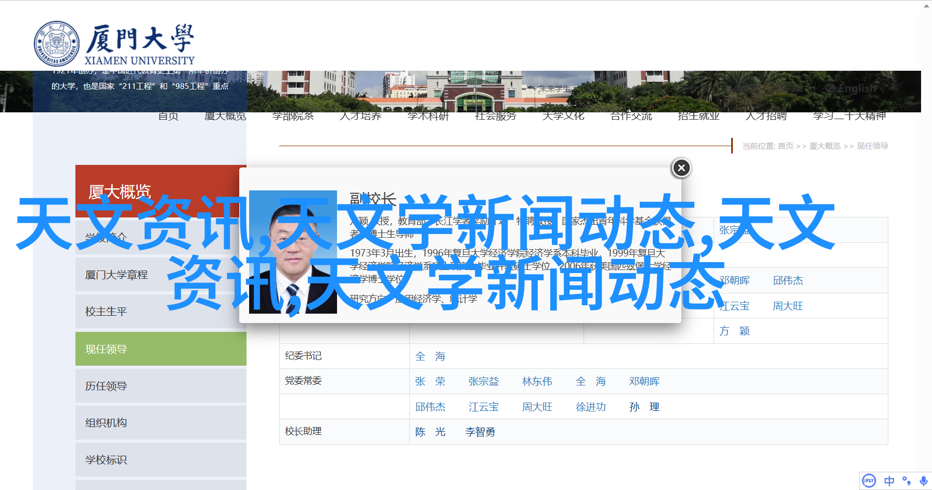Toggle the Chinese punctuation mode in the IME bar
The height and width of the screenshot is (490, 932).
[907, 481]
